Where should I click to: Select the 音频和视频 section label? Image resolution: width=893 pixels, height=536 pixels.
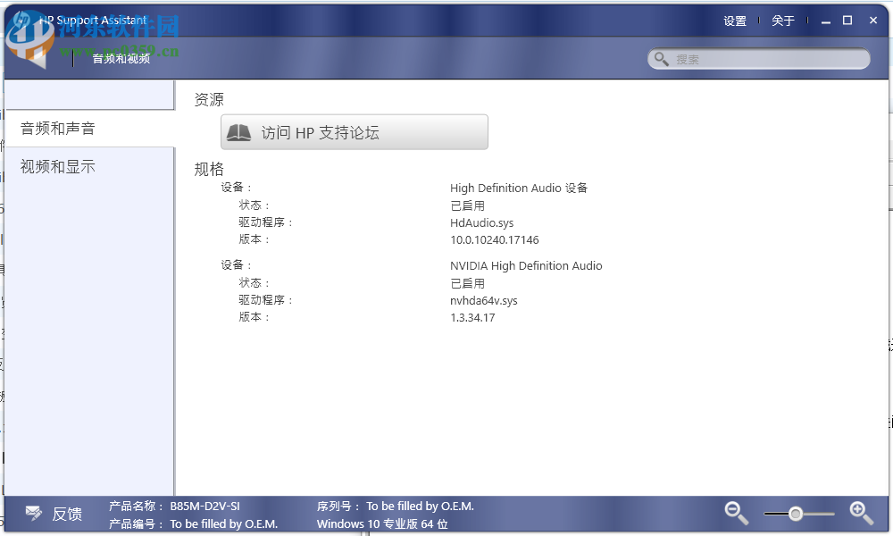[121, 57]
